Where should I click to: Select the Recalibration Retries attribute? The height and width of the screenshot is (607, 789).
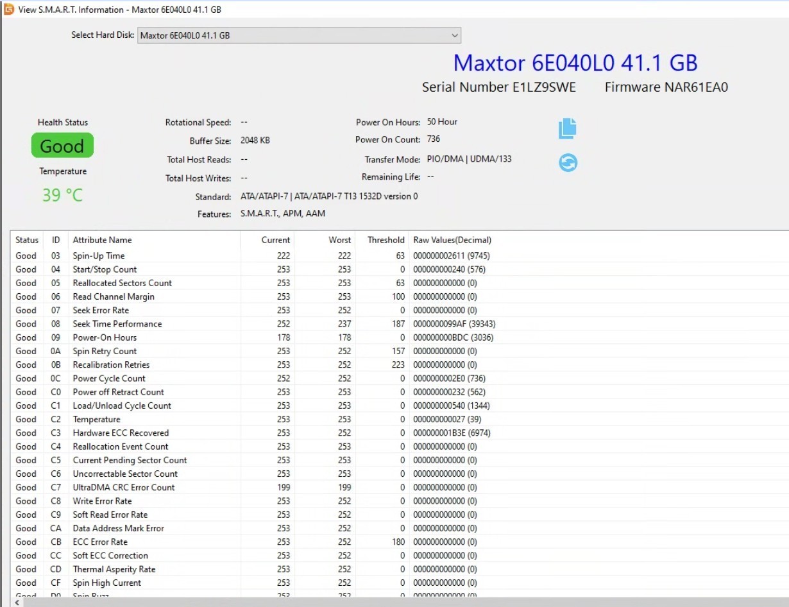400,364
